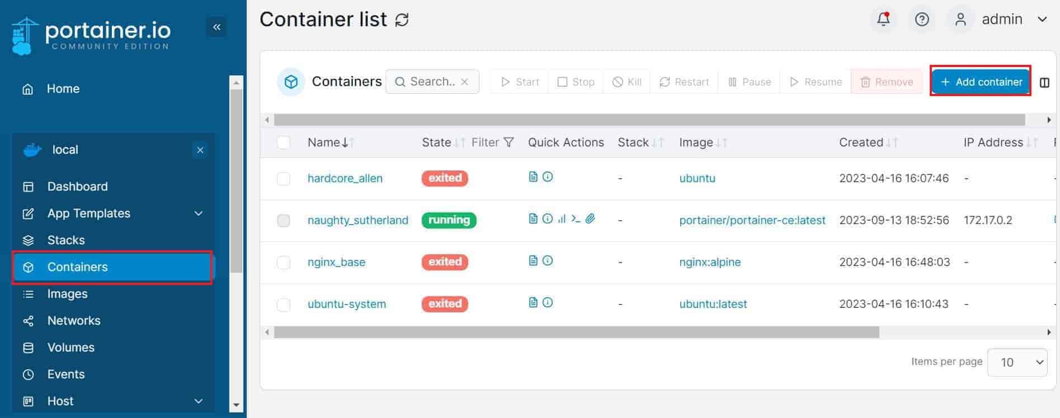Click the Restart button
The height and width of the screenshot is (418, 1060).
pyautogui.click(x=684, y=82)
